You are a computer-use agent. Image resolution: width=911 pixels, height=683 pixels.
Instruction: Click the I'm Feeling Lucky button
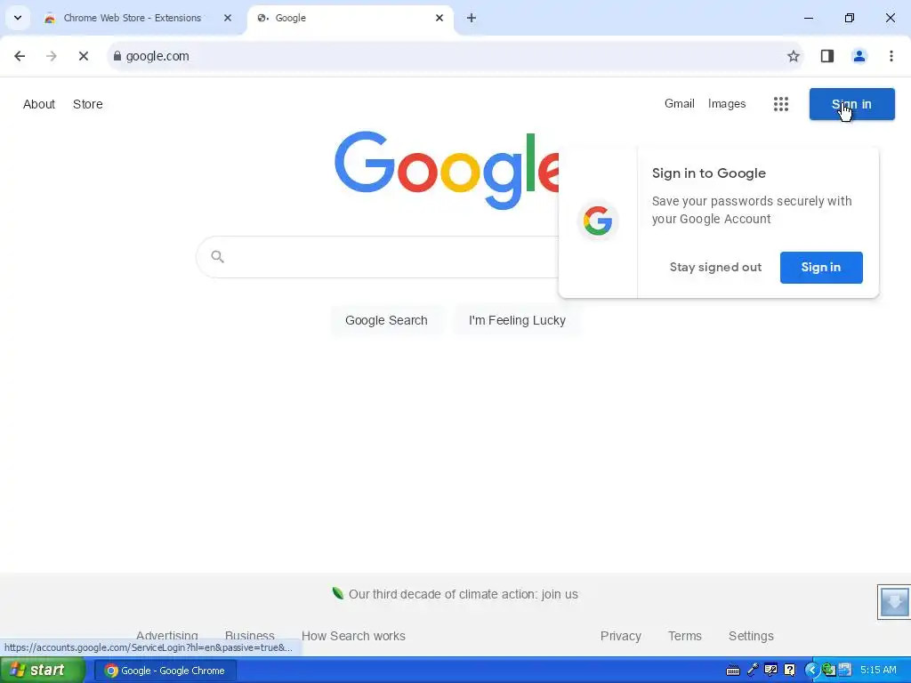(517, 320)
